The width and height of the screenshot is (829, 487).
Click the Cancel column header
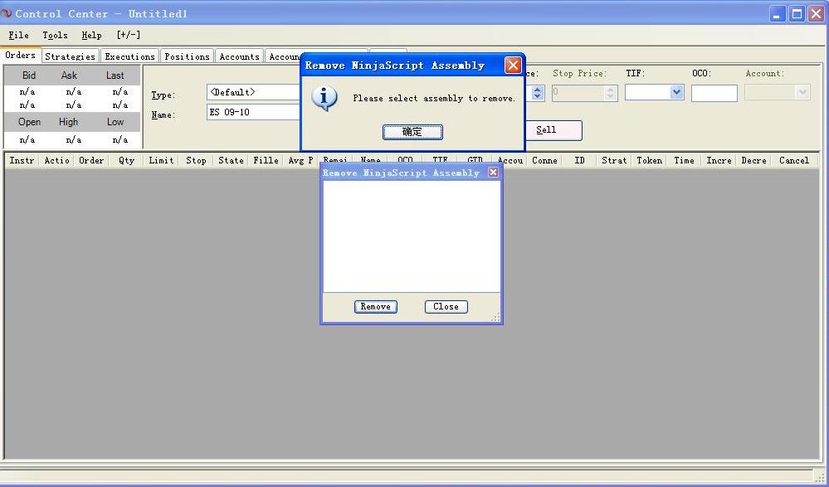[x=794, y=160]
